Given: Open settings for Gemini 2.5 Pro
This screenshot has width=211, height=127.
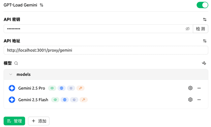Looking at the screenshot, I should (190, 88).
